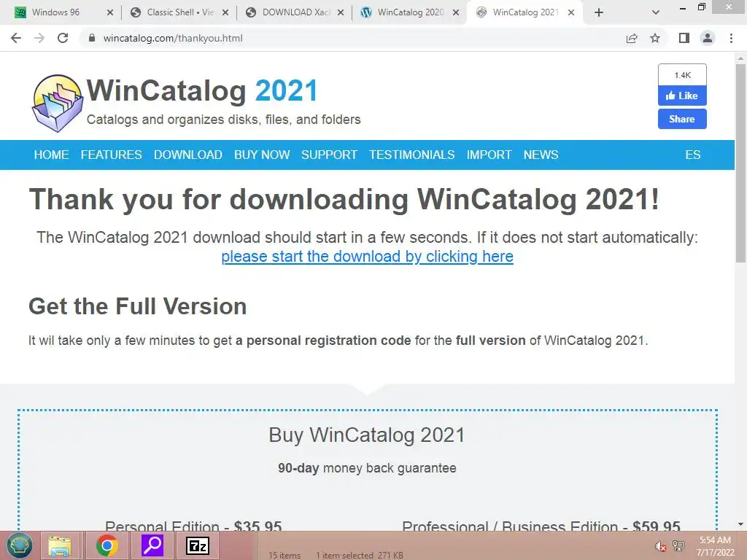This screenshot has width=747, height=560.
Task: Open the BUY NOW navigation item
Action: coord(262,155)
